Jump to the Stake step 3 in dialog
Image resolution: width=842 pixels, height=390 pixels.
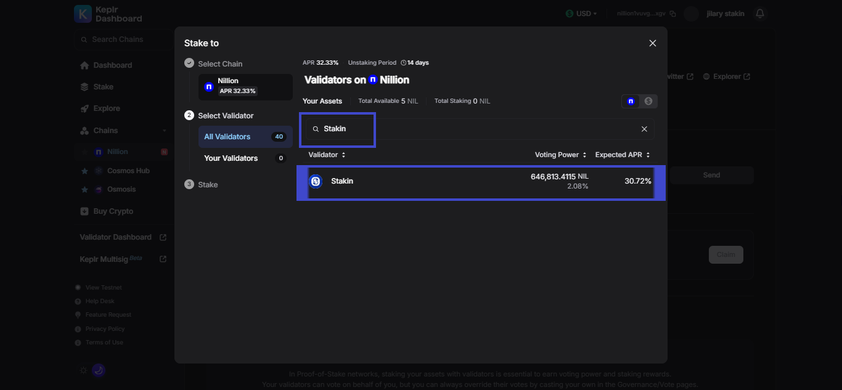click(208, 185)
